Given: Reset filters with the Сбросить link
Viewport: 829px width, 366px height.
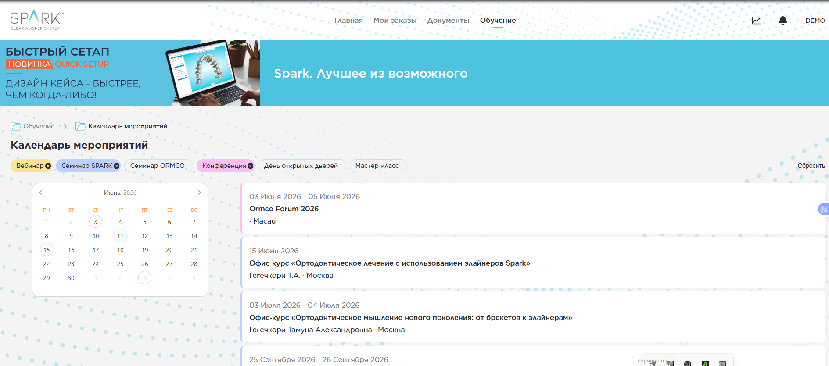Looking at the screenshot, I should click(811, 166).
